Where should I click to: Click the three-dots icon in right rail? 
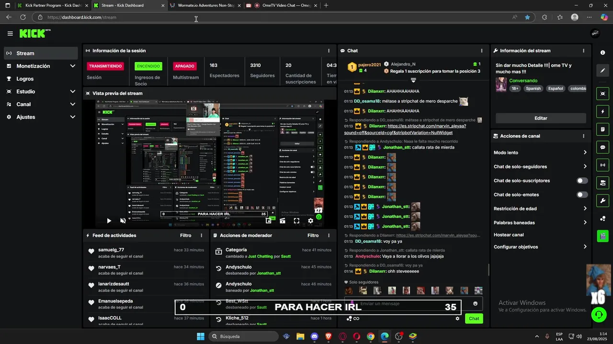(x=602, y=218)
